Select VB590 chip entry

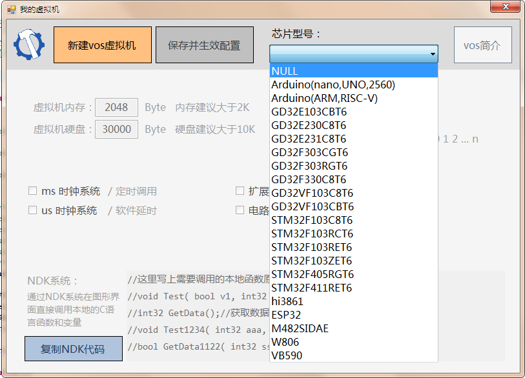(354, 355)
